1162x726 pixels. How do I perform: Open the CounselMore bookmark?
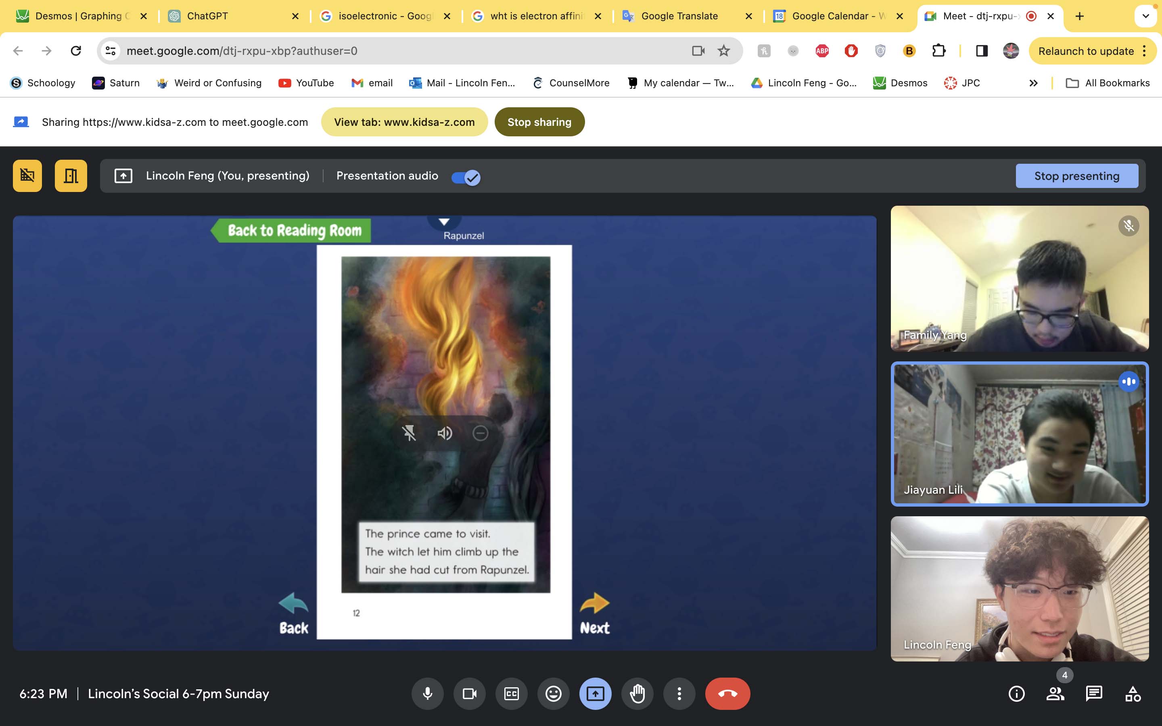(x=571, y=83)
